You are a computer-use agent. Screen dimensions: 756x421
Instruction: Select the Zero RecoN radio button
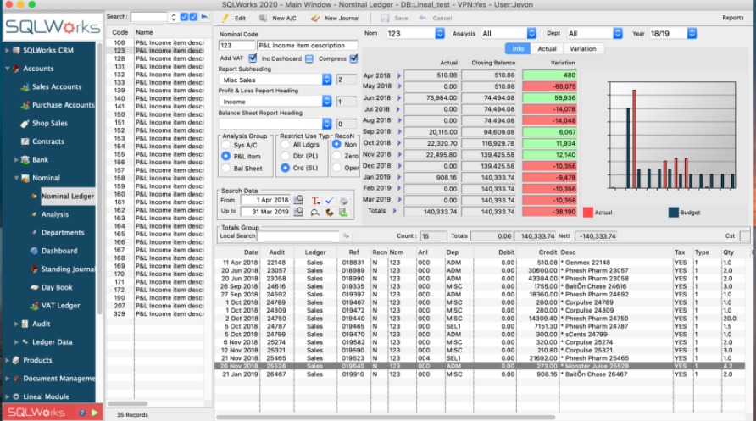click(337, 156)
